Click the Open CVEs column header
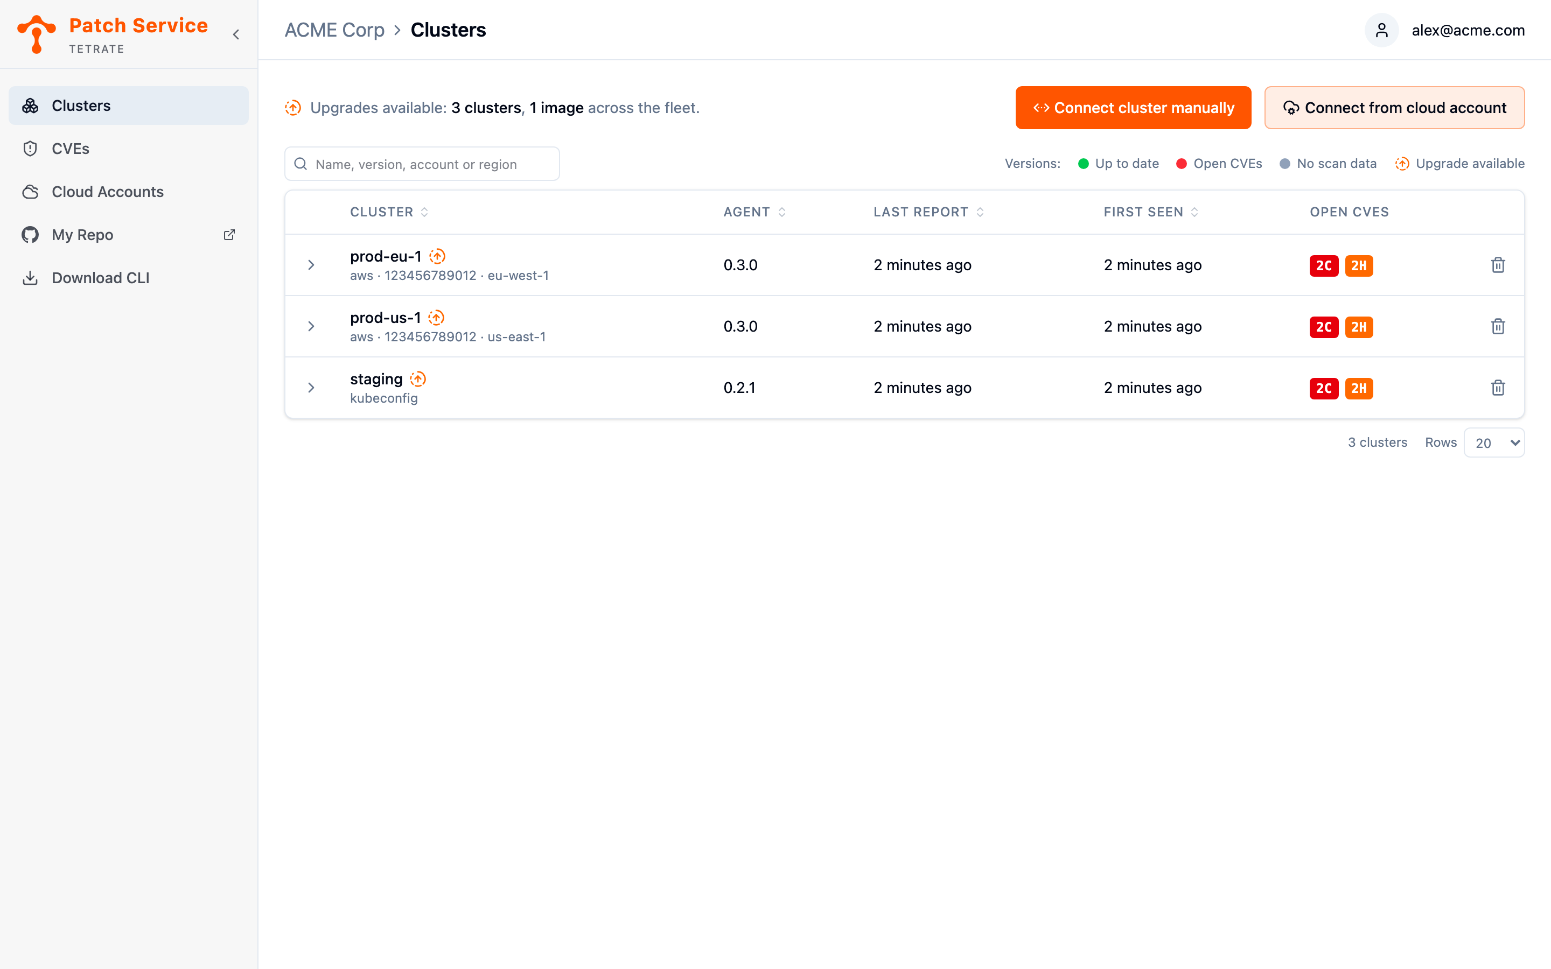The width and height of the screenshot is (1551, 969). [1349, 212]
